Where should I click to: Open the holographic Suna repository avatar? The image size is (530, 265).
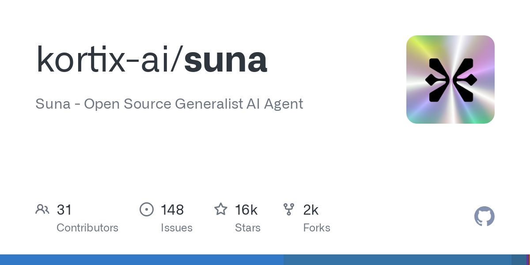click(450, 79)
